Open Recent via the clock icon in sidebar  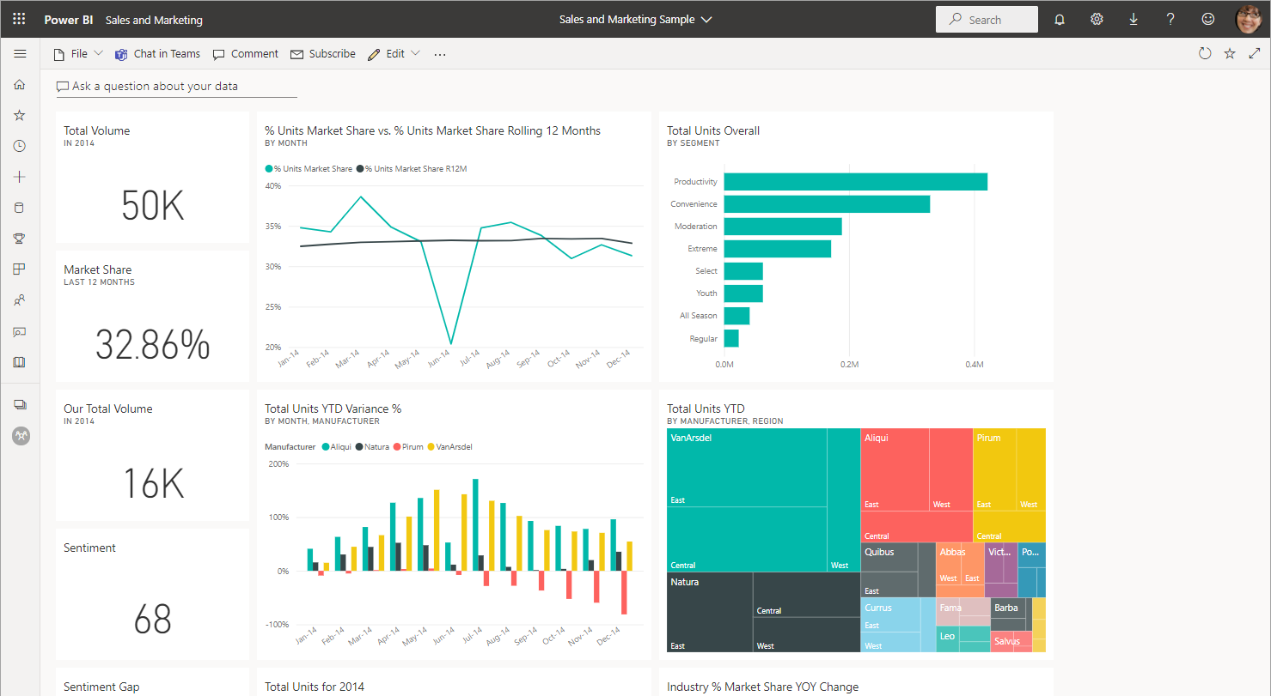tap(20, 146)
